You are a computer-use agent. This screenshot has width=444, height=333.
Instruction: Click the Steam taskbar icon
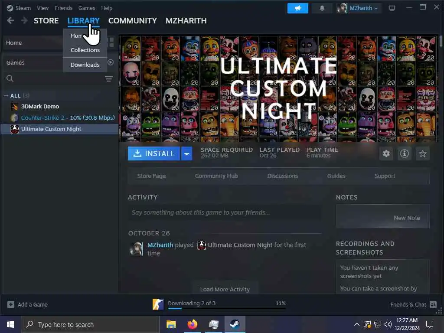[x=235, y=324]
